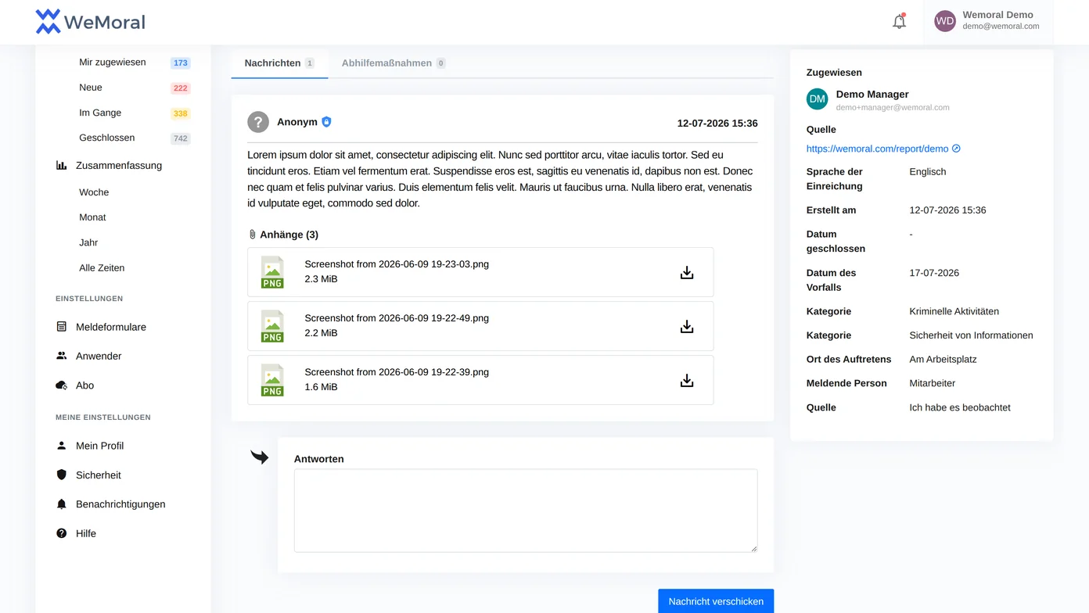
Task: Click the first PNG file thumbnail
Action: 272,272
